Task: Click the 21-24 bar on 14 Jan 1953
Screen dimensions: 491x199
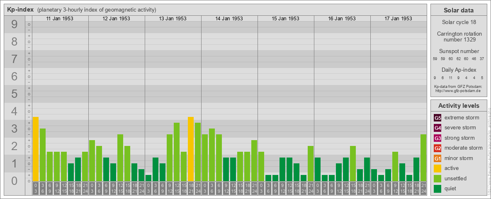Action: point(254,160)
